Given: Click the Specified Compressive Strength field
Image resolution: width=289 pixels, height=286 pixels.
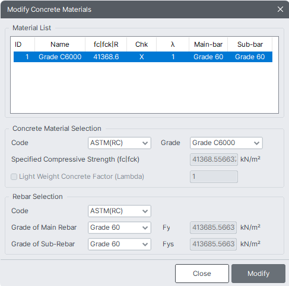Looking at the screenshot, I should (x=214, y=159).
